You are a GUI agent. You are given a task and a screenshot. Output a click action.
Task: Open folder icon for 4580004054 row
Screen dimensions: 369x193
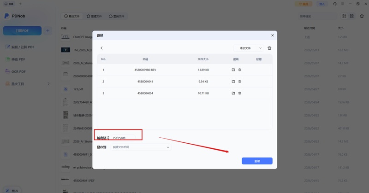click(233, 94)
